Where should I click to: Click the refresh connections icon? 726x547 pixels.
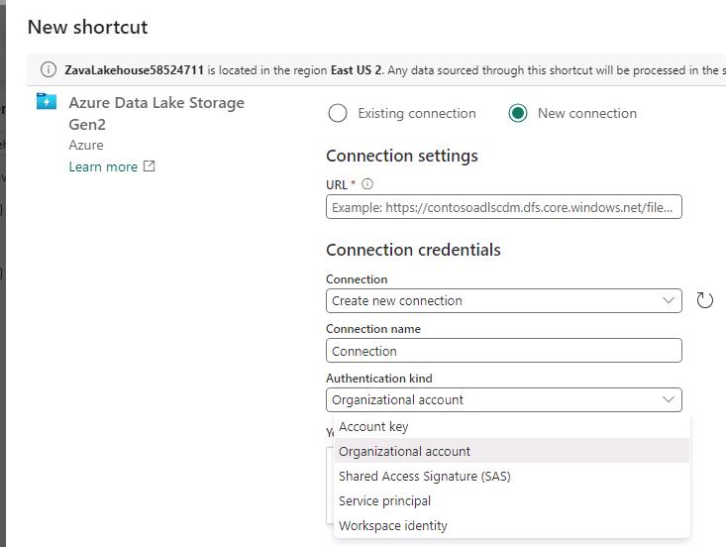pos(704,300)
